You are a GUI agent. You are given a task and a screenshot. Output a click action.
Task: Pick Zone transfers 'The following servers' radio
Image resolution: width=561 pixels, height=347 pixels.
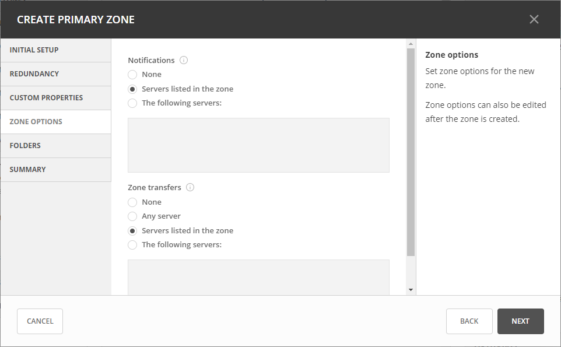(132, 245)
